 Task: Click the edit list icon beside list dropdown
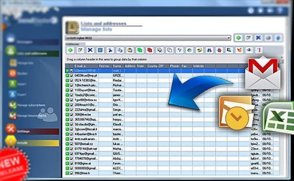[x=249, y=38]
